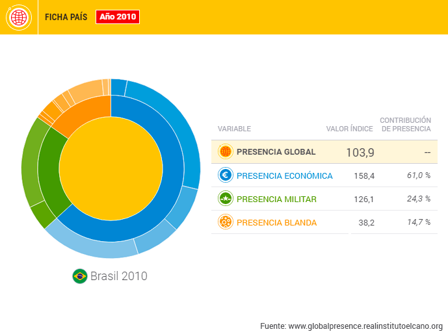
Task: Click the VALOR ÍNDICE column header
Action: [349, 129]
